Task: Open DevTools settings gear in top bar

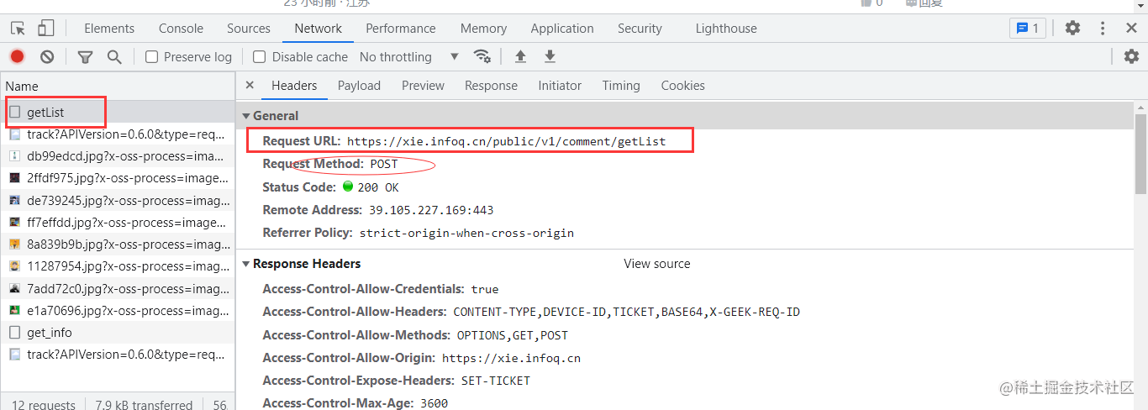Action: [1072, 29]
